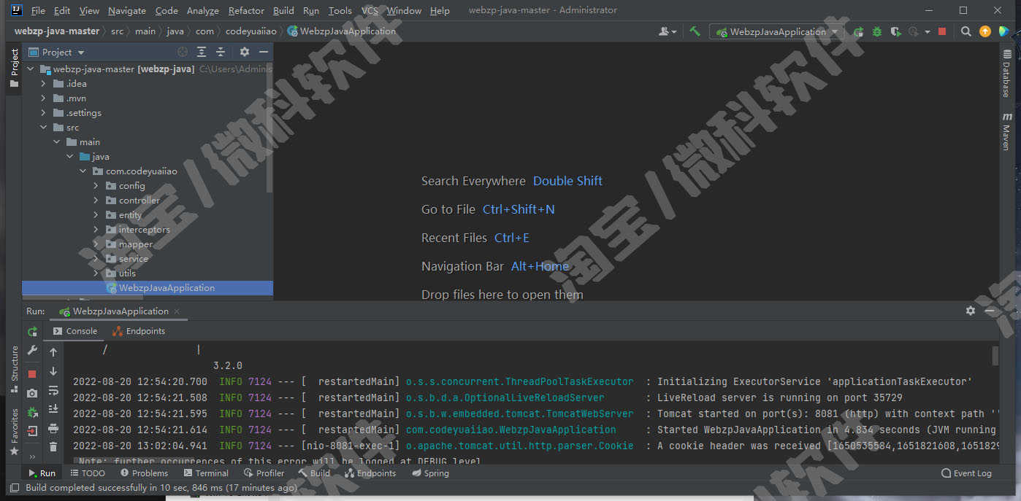Click the Exit (red arrow) icon in the Run panel

pos(32,432)
